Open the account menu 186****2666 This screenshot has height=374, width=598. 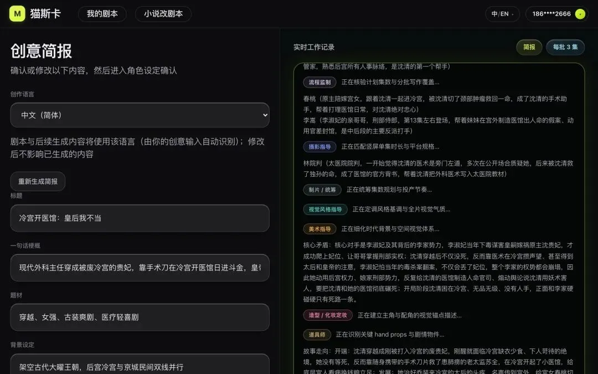pyautogui.click(x=557, y=14)
